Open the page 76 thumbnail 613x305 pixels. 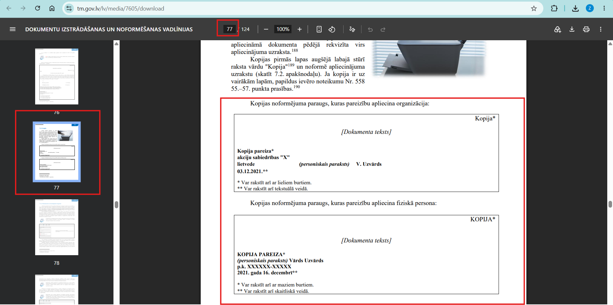pos(57,76)
